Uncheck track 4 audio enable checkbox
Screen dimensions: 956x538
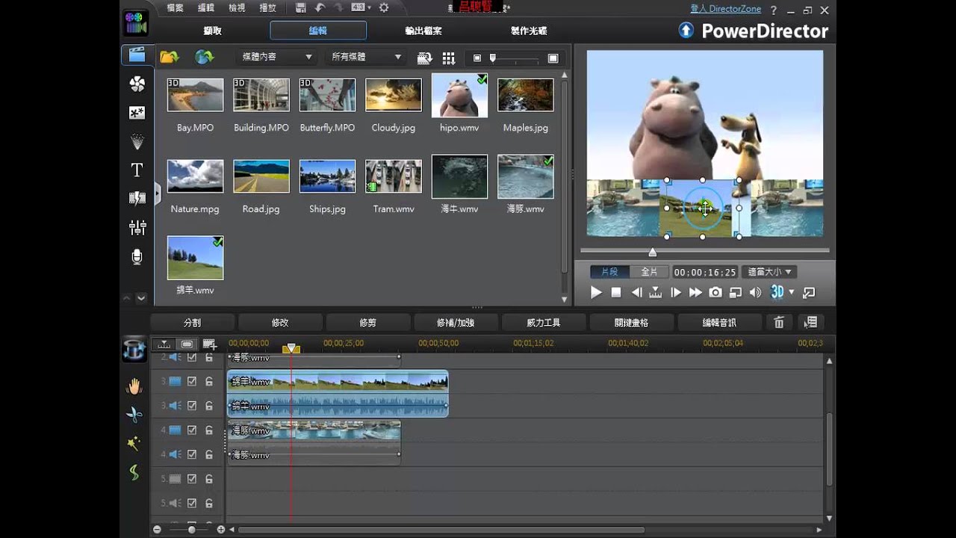(x=192, y=454)
